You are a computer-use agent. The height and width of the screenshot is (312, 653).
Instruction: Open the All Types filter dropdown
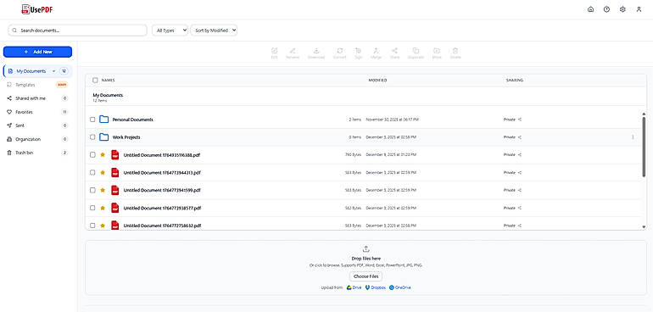pyautogui.click(x=170, y=30)
